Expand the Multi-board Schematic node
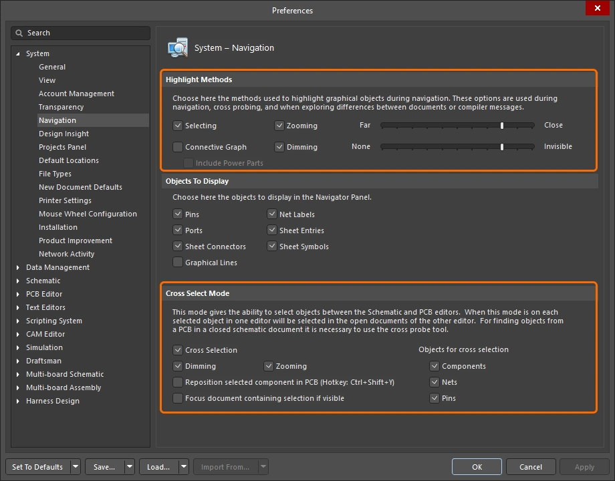This screenshot has height=481, width=615. click(17, 374)
